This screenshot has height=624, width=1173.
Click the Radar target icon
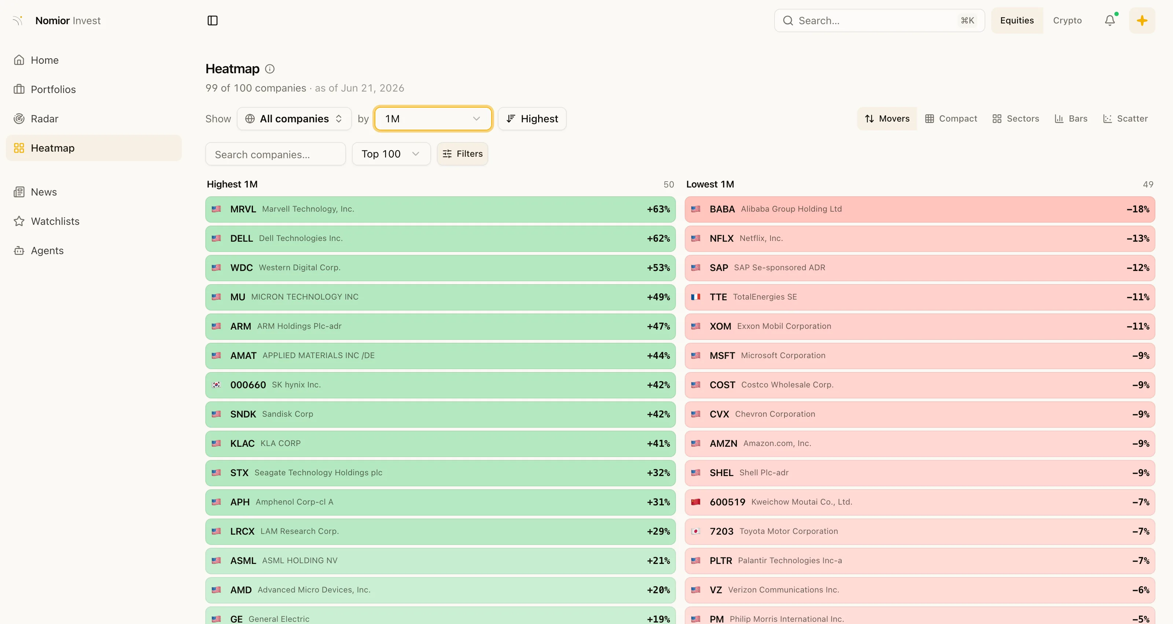tap(19, 119)
